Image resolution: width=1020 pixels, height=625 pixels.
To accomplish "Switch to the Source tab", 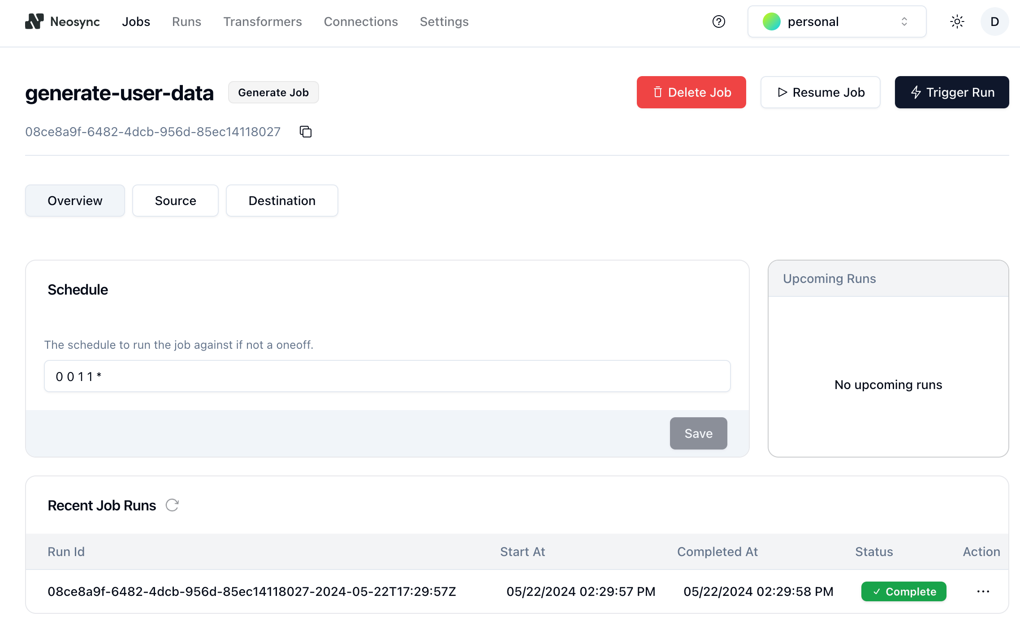I will (x=175, y=201).
